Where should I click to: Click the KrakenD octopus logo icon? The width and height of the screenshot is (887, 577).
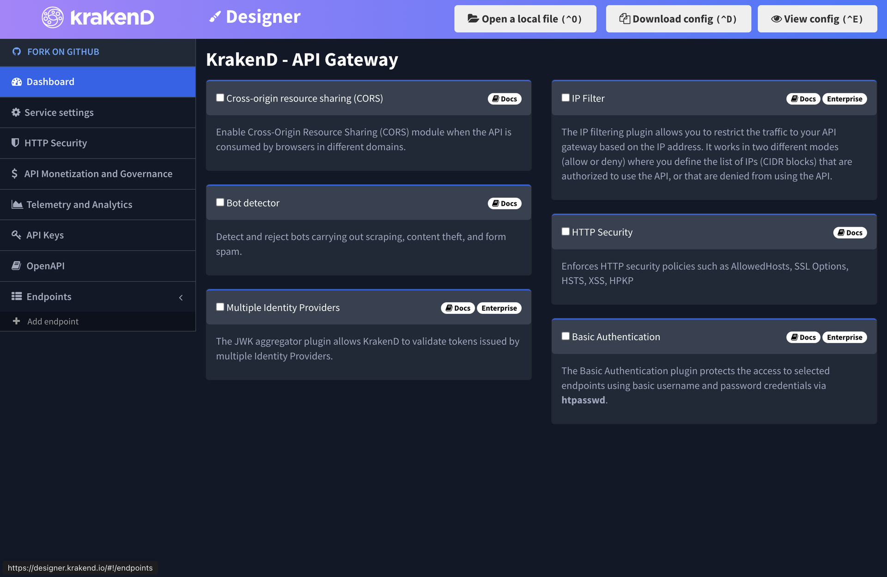pos(53,18)
